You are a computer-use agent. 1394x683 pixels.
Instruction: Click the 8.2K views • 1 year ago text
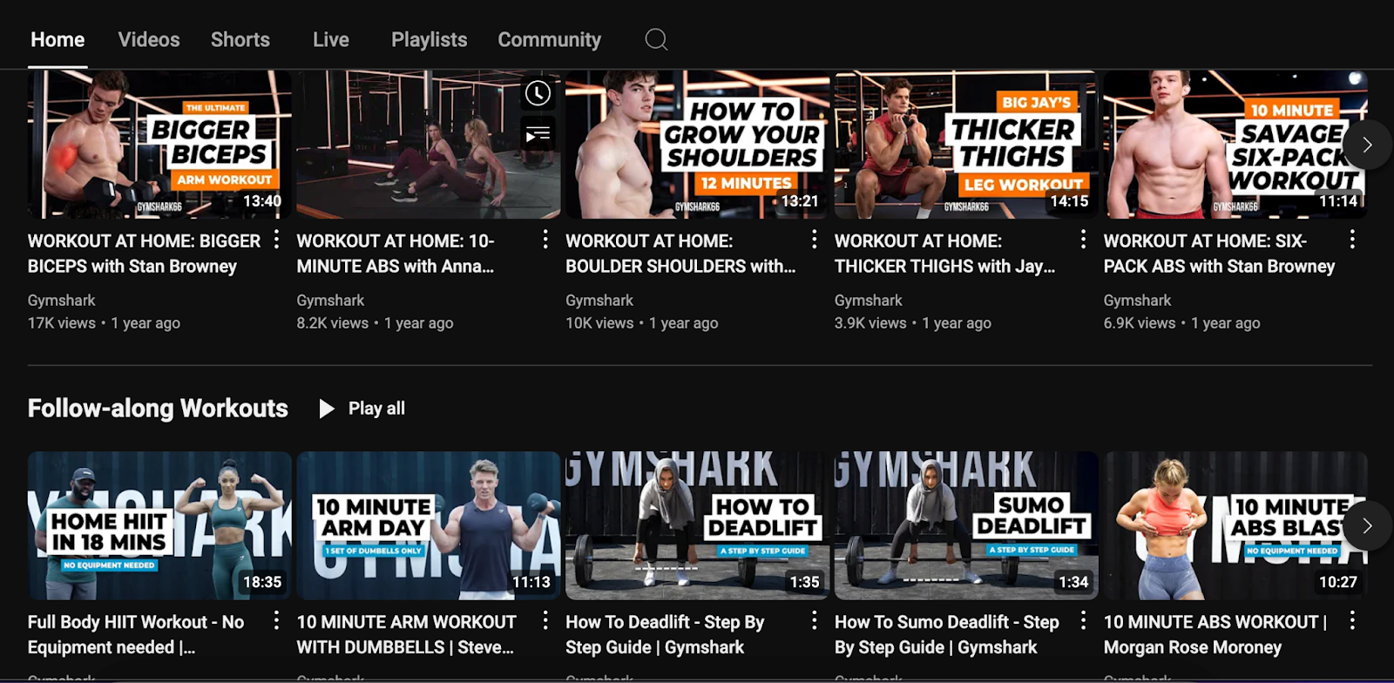tap(376, 323)
